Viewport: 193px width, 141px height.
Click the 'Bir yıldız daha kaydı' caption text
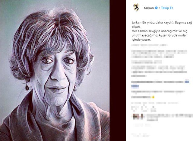pyautogui.click(x=157, y=23)
